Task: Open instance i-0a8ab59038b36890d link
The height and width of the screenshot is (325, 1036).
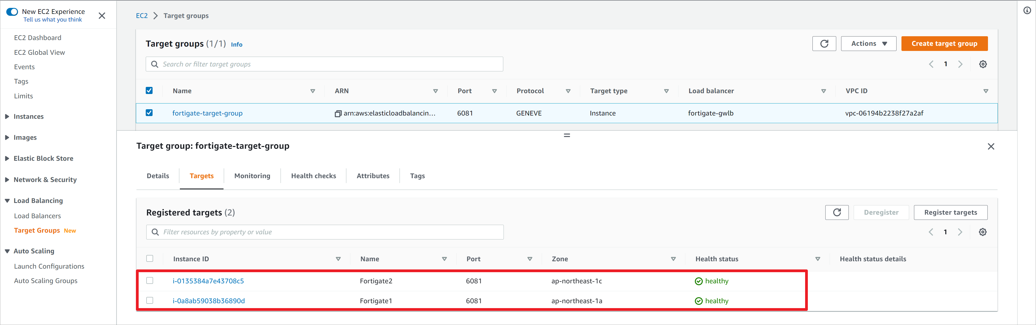Action: pos(209,301)
